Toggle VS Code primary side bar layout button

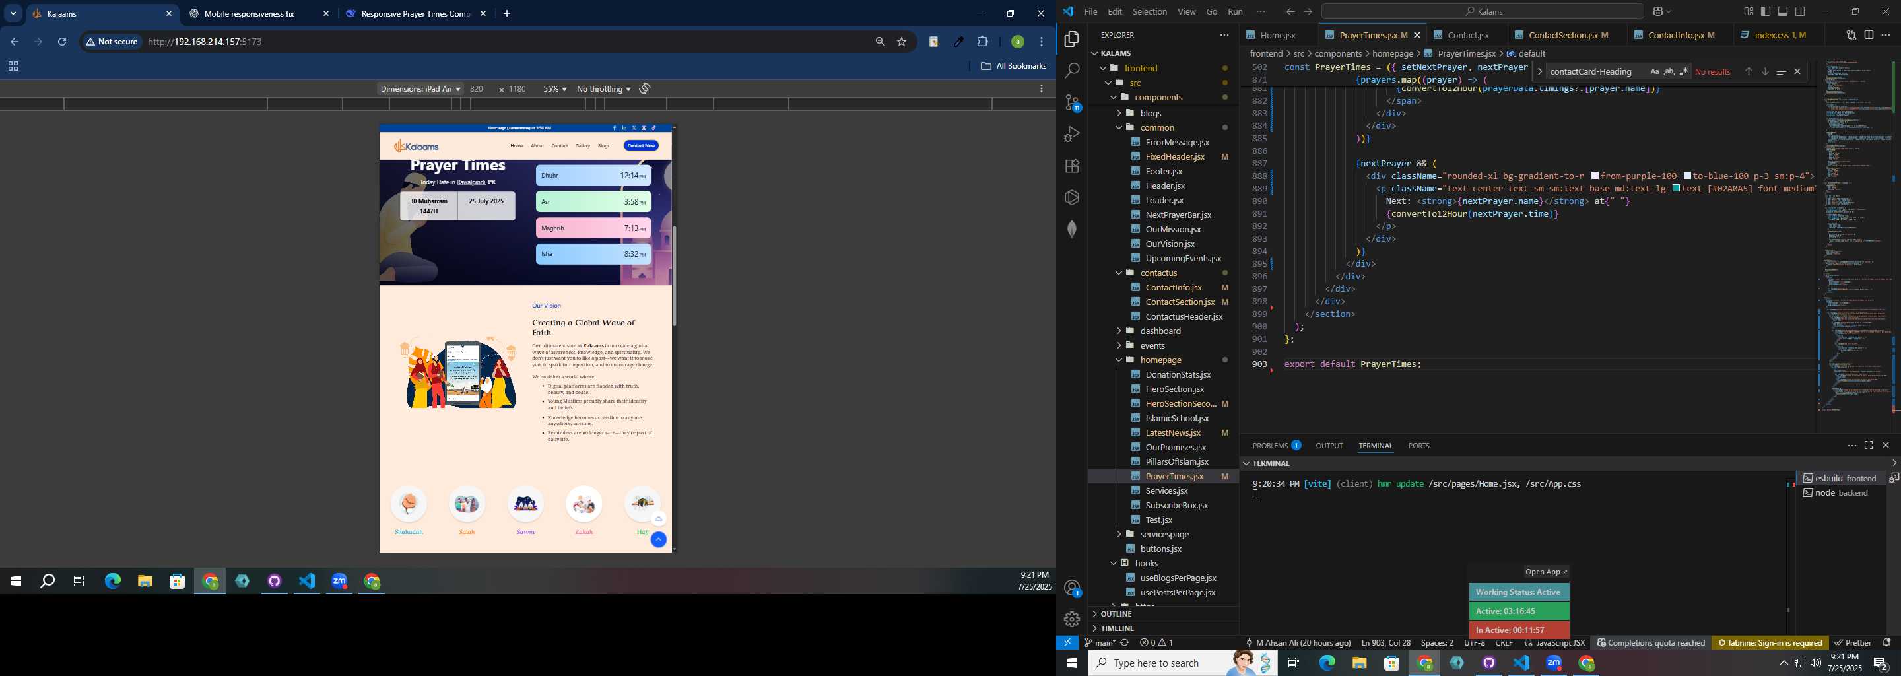1766,11
